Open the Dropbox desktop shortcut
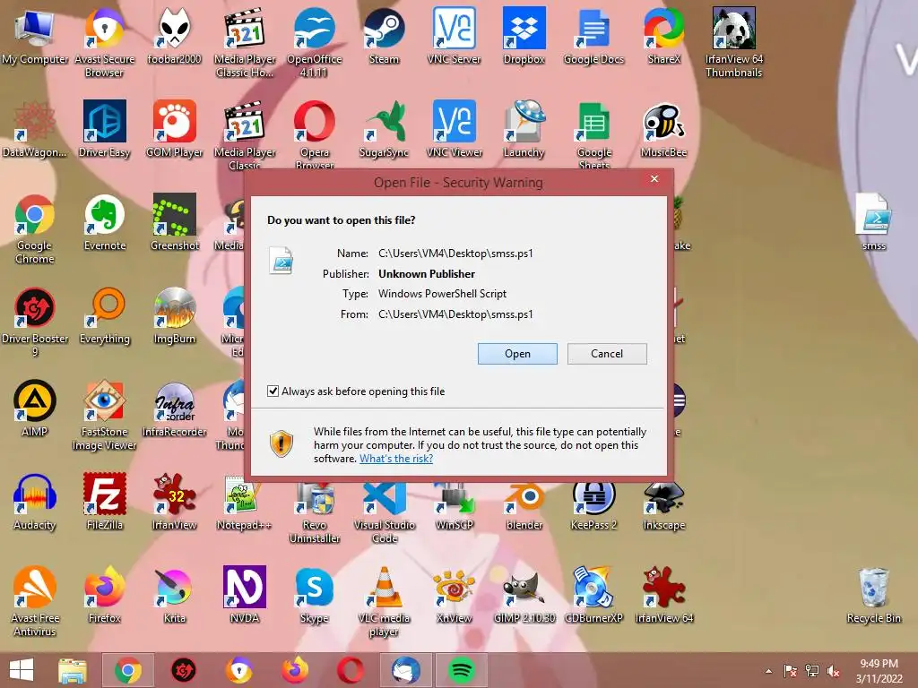 524,37
